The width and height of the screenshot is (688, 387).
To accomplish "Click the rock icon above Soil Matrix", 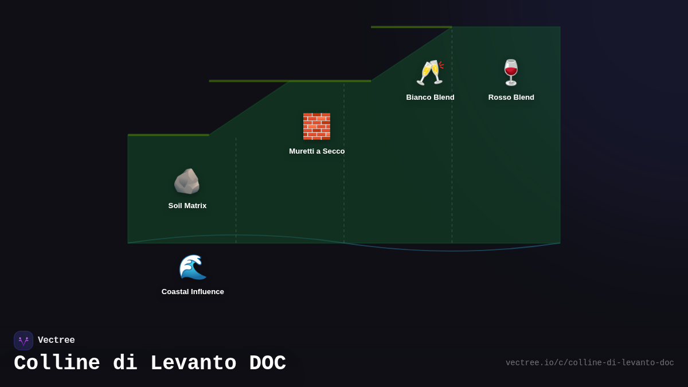I will pos(187,181).
